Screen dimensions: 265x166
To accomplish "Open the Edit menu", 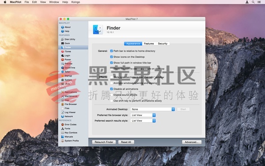I will (34, 2).
